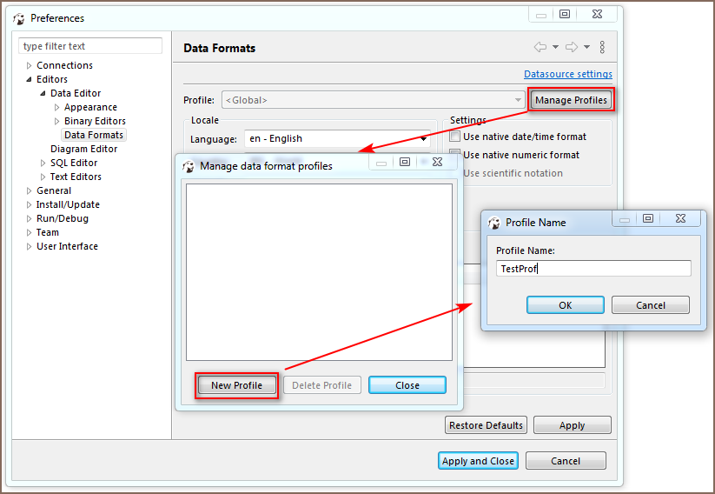The height and width of the screenshot is (494, 715).
Task: Open the back history dropdown arrow
Action: [555, 47]
